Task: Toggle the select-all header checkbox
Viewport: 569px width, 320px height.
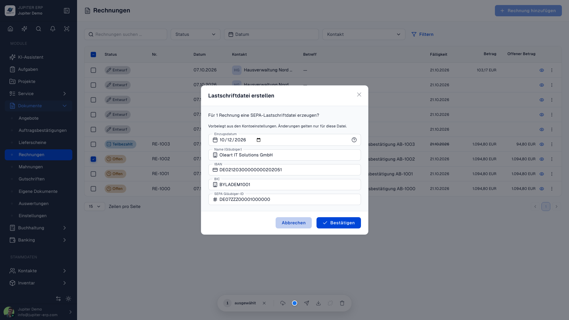Action: point(93,55)
